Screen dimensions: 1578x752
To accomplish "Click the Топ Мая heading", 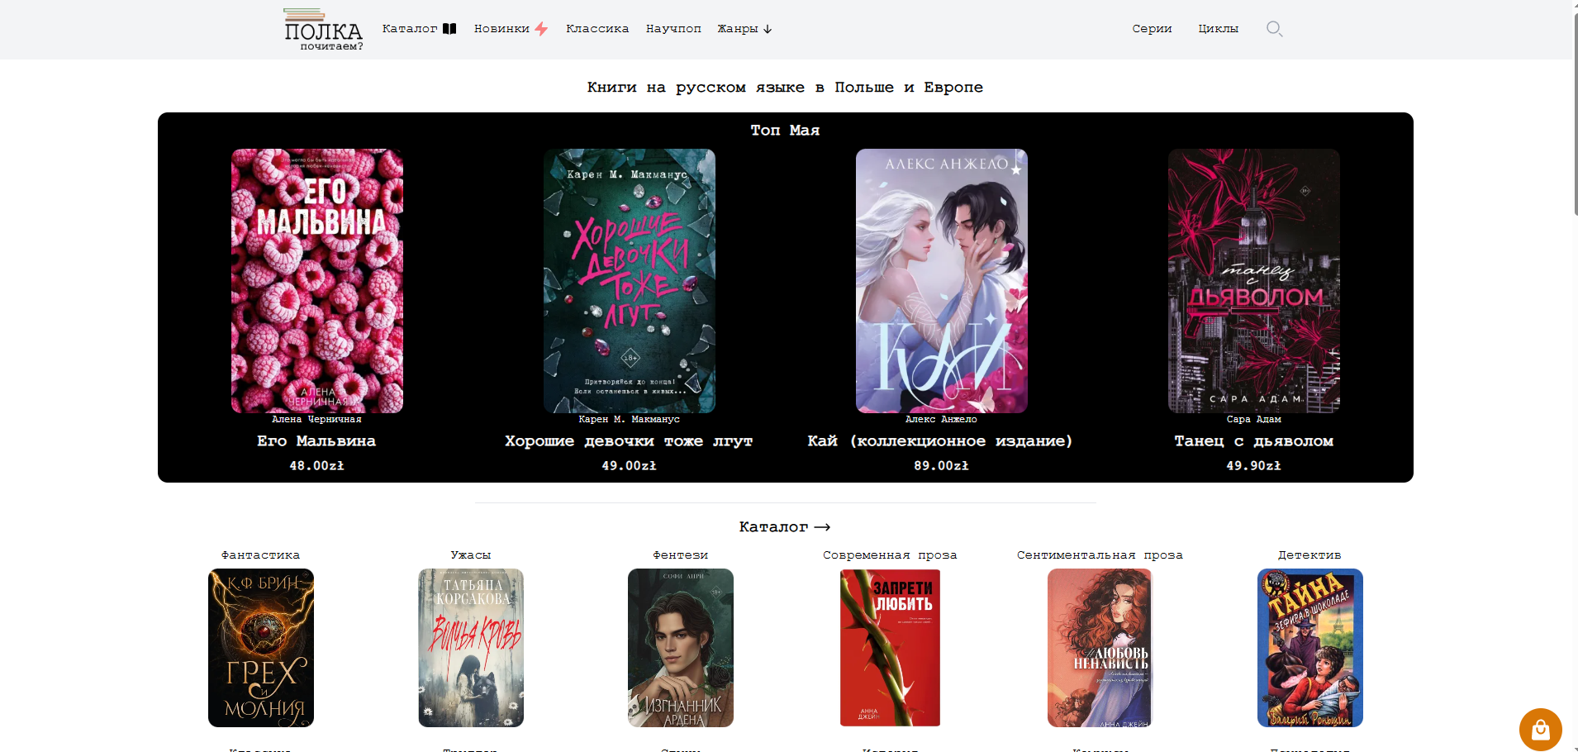I will pyautogui.click(x=785, y=131).
